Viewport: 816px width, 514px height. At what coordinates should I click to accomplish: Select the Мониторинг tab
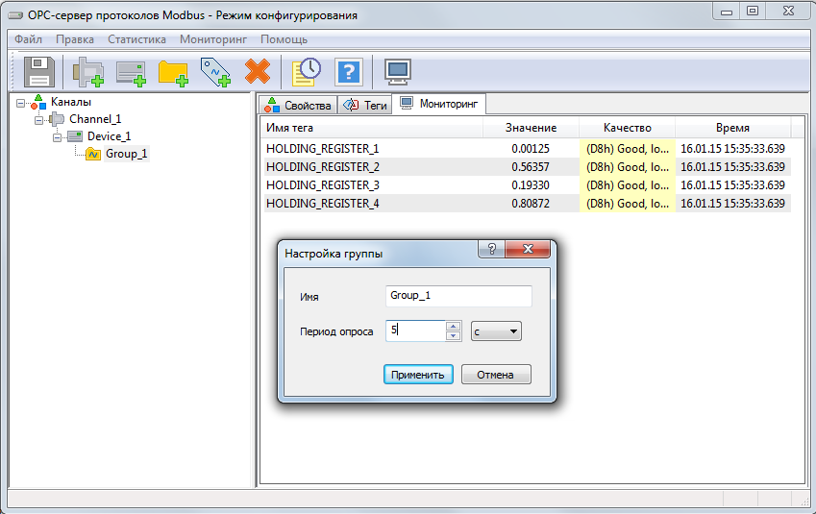pyautogui.click(x=438, y=104)
